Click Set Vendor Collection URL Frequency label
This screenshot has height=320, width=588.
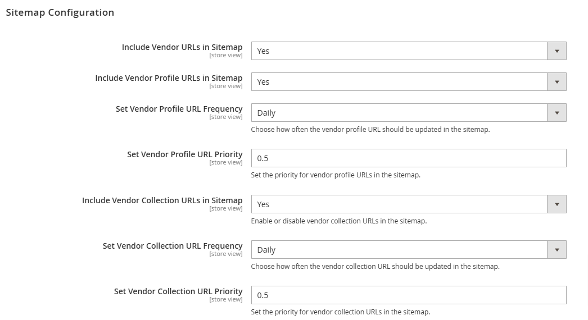coord(173,246)
